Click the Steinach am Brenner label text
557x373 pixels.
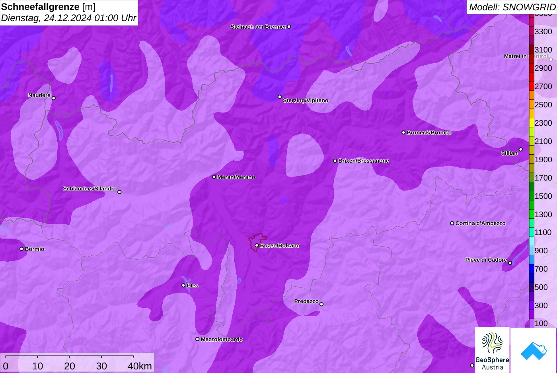tap(258, 27)
